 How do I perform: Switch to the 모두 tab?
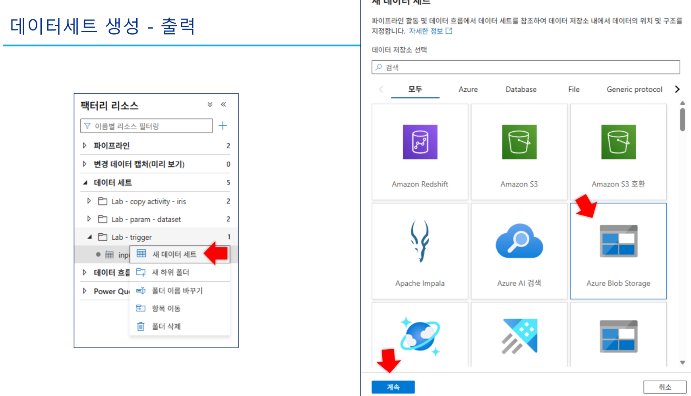pos(415,89)
